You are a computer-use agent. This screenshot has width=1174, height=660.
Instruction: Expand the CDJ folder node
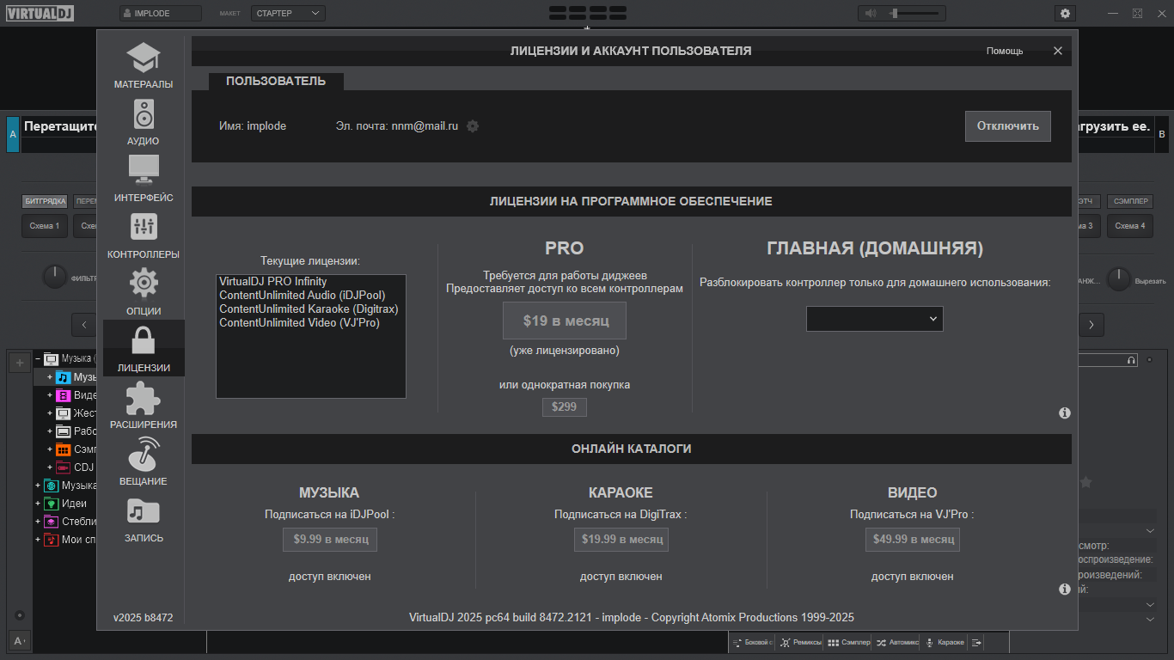[x=50, y=467]
